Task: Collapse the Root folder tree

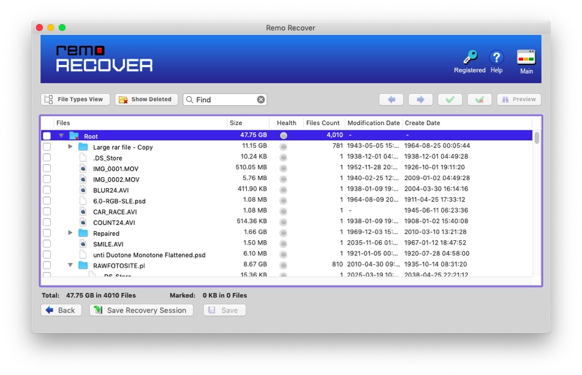Action: (x=61, y=135)
